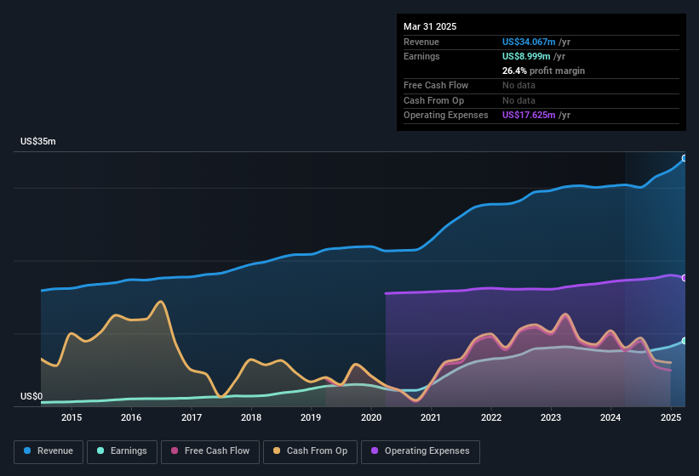Click the 2020 x-axis year label
The width and height of the screenshot is (699, 476).
(371, 417)
